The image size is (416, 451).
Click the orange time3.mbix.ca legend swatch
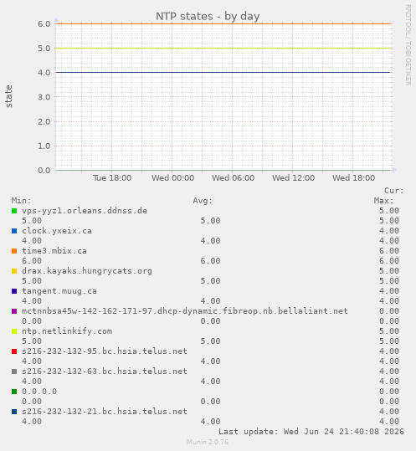point(14,251)
